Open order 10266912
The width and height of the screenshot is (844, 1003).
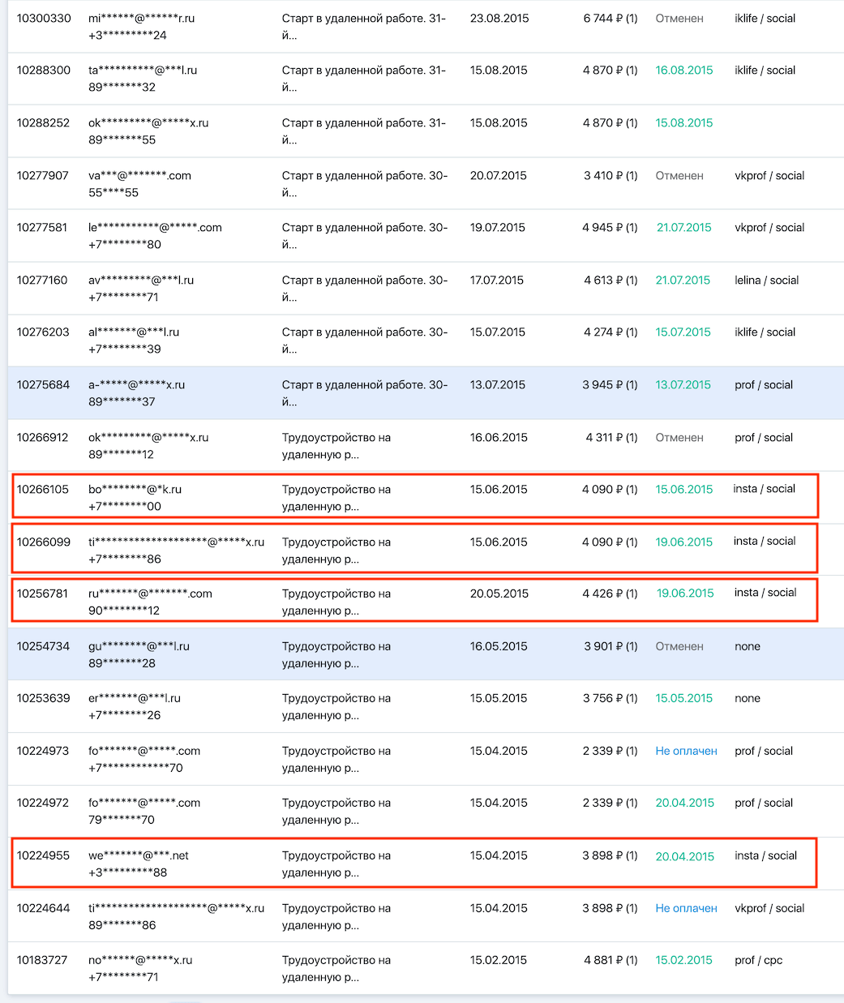43,437
